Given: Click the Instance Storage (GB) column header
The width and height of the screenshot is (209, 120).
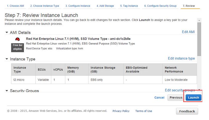Looking at the screenshot, I should [x=106, y=70].
